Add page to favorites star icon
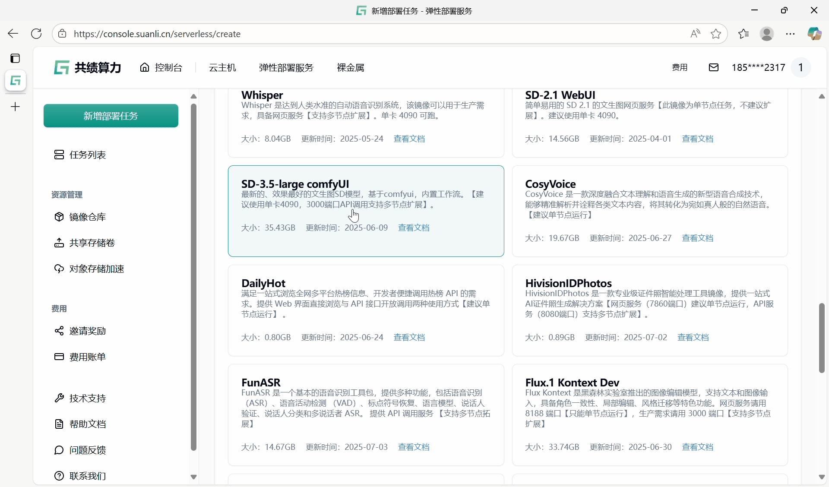 click(716, 34)
